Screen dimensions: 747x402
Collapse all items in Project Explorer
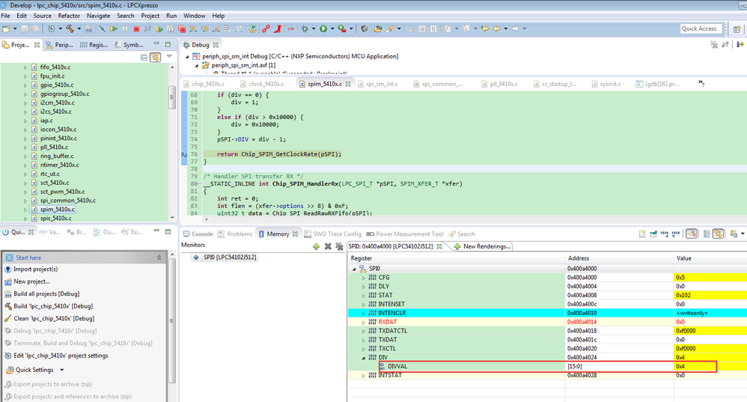point(144,57)
